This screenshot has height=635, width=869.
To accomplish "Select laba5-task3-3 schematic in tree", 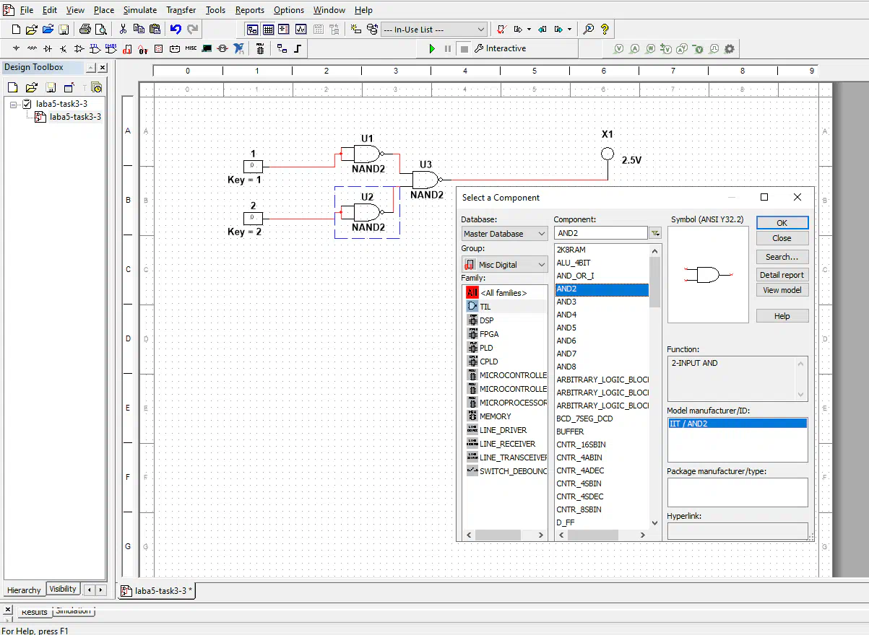I will coord(75,117).
